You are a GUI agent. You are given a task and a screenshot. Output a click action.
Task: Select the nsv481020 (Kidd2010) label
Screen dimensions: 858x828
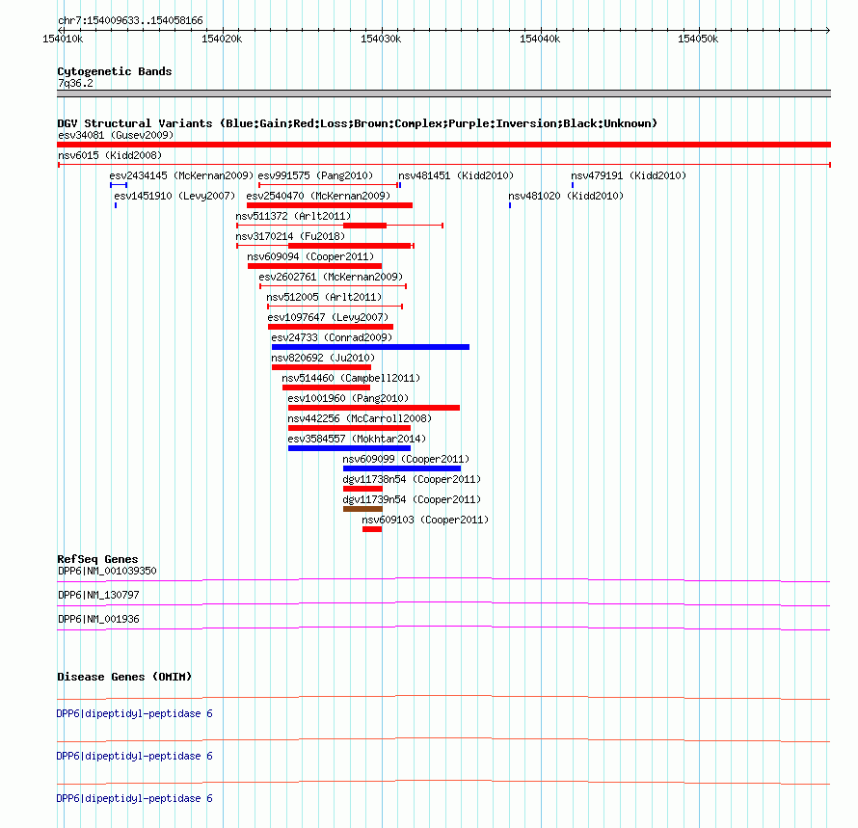coord(566,196)
